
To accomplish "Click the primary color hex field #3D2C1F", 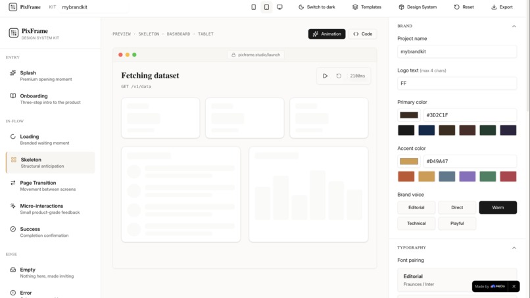I will [x=470, y=115].
